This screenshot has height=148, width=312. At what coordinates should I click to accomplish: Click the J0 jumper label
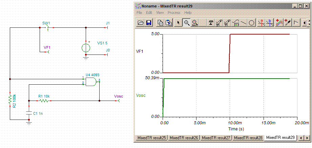coord(108,50)
